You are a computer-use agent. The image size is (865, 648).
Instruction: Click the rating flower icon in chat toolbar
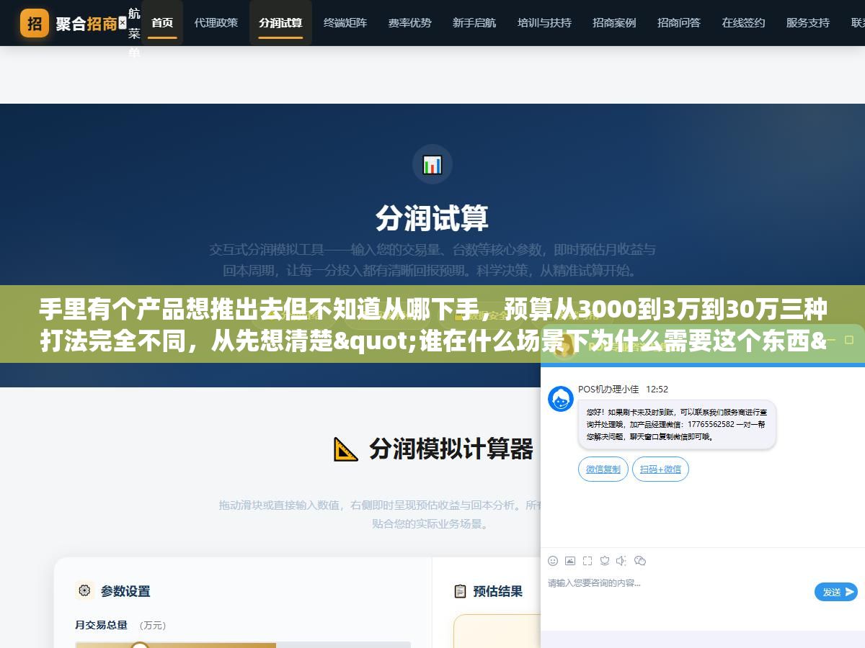pyautogui.click(x=604, y=560)
